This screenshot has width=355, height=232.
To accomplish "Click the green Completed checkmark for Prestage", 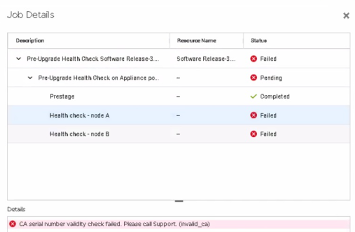I will pyautogui.click(x=254, y=97).
